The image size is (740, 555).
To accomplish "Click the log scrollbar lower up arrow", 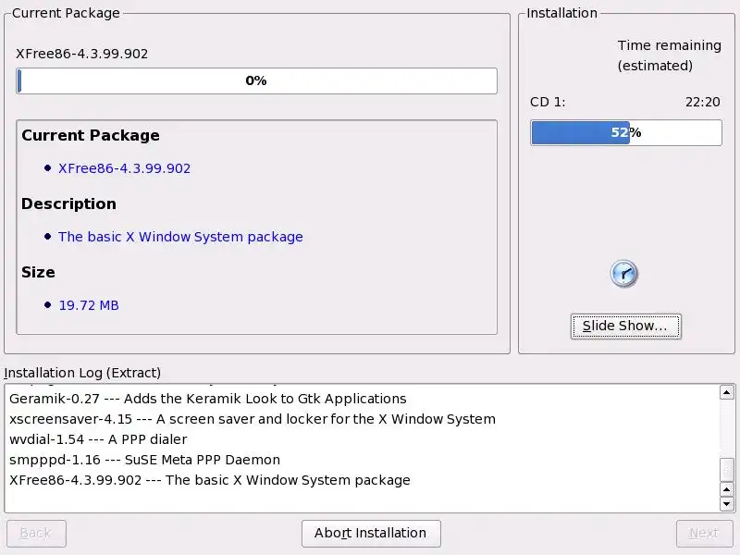I will point(726,489).
